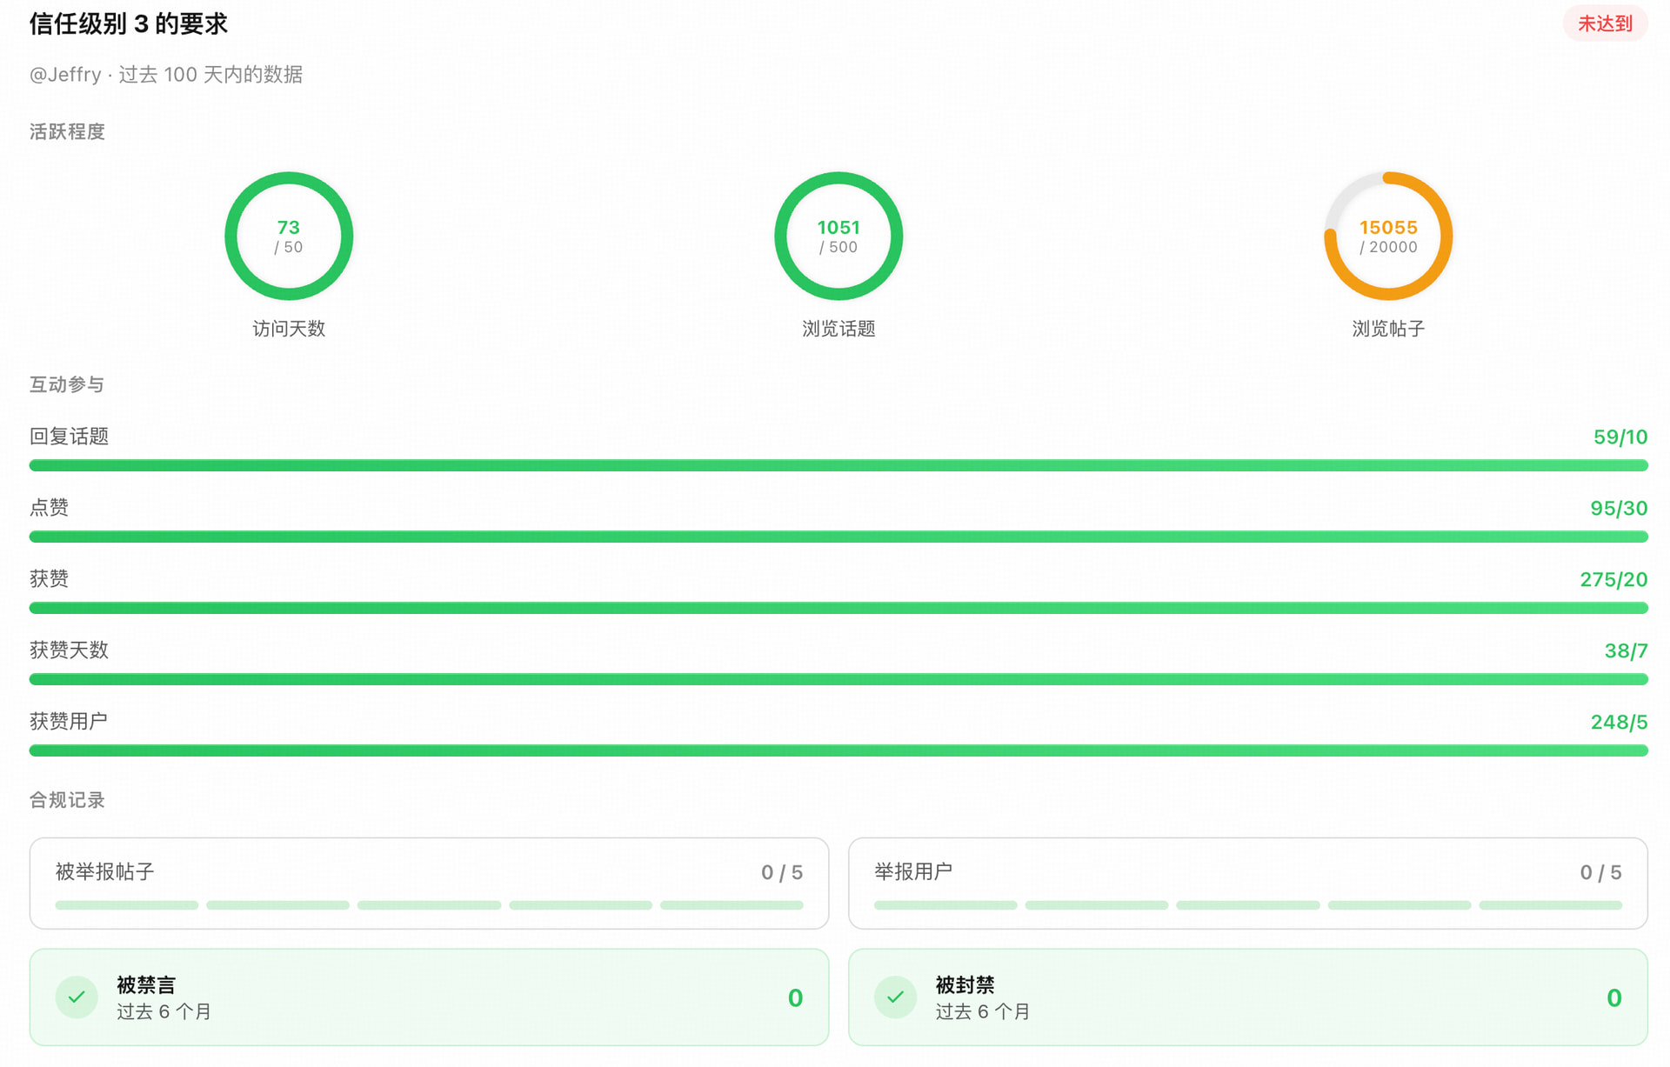Click the 38/7 liked days value

[x=1626, y=651]
